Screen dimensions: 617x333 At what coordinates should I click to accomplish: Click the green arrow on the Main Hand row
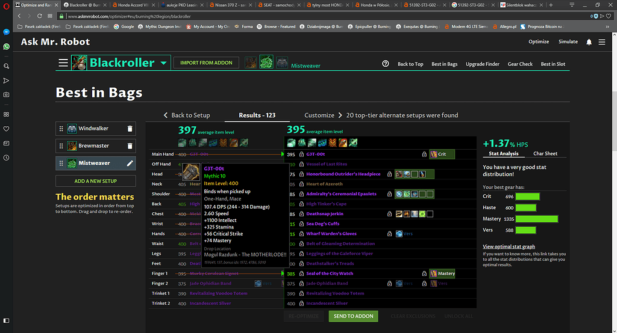[x=282, y=154]
